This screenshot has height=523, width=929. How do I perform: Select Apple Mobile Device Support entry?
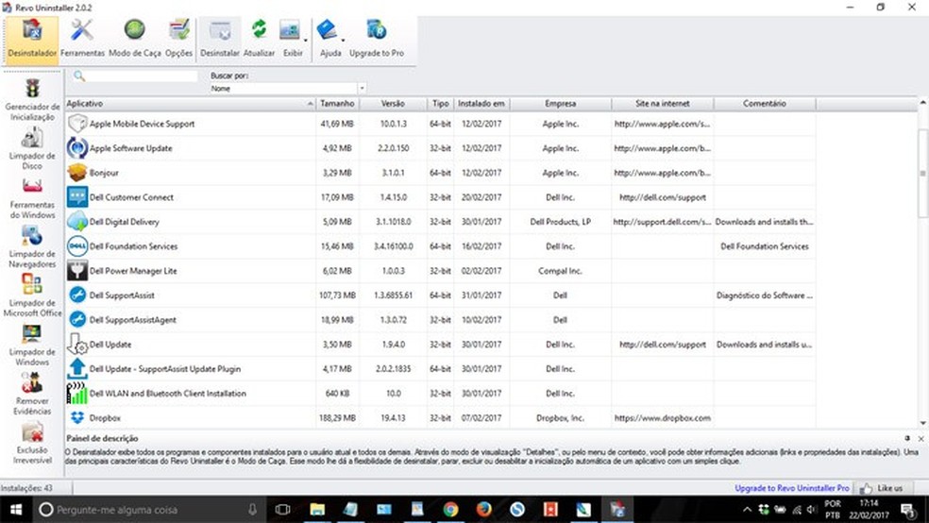pos(440,124)
